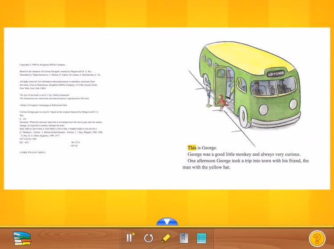Select the yellow highlighter tool
The width and height of the screenshot is (334, 249).
[166, 238]
